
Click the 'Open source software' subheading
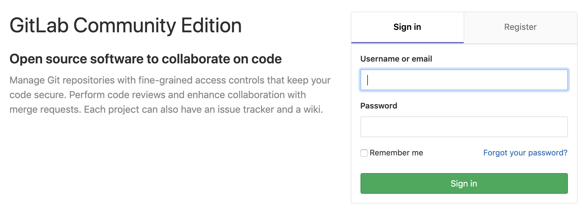(145, 59)
